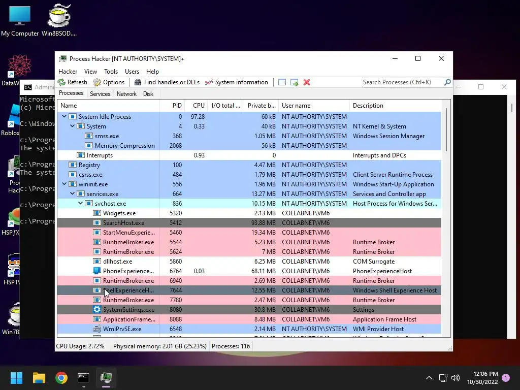
Task: Click the find window and thread icon
Action: (294, 82)
